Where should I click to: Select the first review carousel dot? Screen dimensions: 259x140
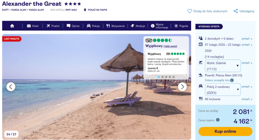(159, 77)
